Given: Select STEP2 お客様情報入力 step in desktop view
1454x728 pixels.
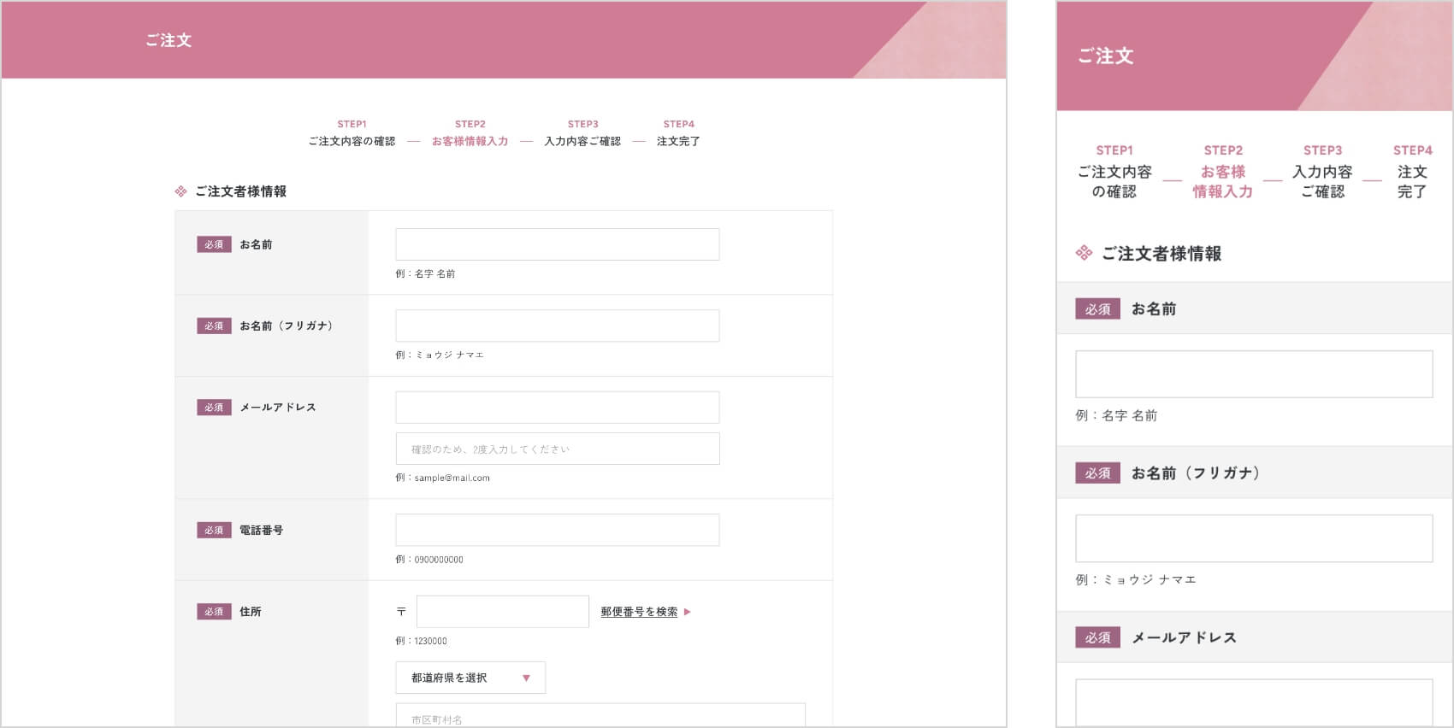Looking at the screenshot, I should (470, 134).
